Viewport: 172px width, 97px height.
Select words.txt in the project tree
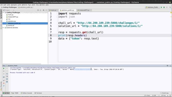pyautogui.click(x=11, y=26)
